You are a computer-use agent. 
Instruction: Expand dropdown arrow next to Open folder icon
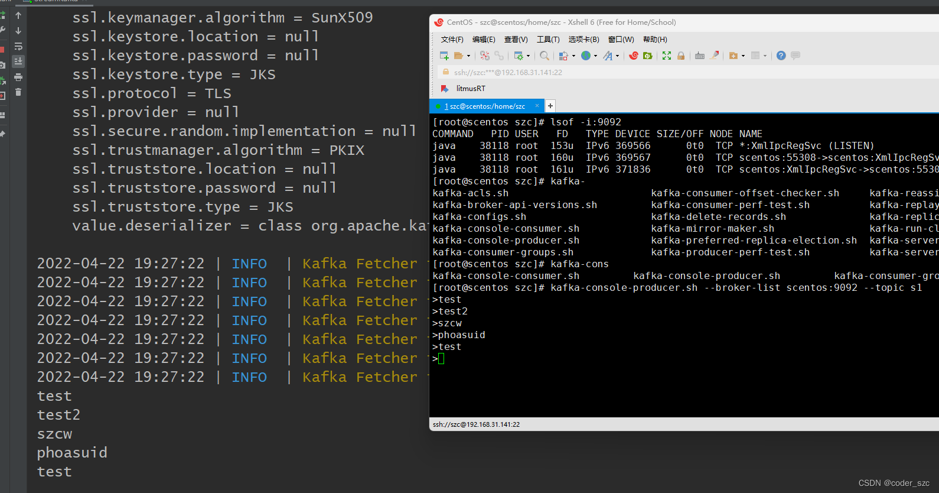pos(469,56)
